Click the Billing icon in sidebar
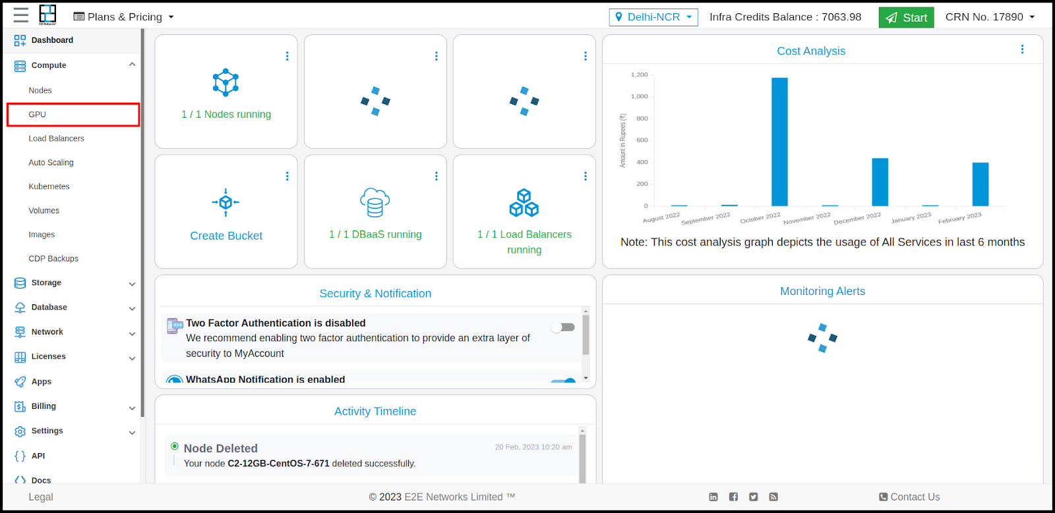 [20, 406]
